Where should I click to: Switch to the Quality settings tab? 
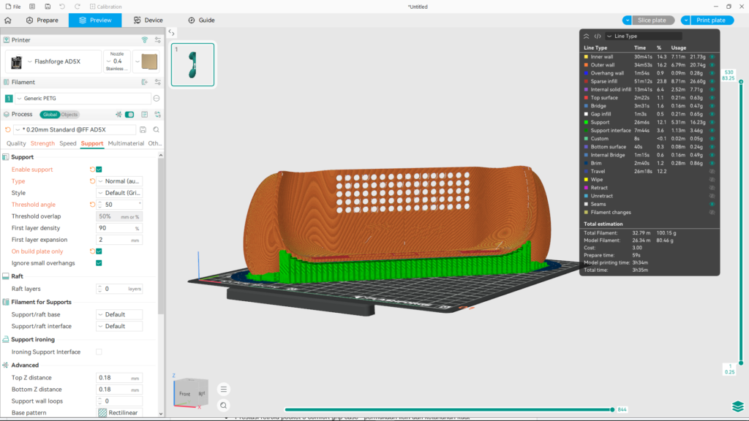click(16, 143)
